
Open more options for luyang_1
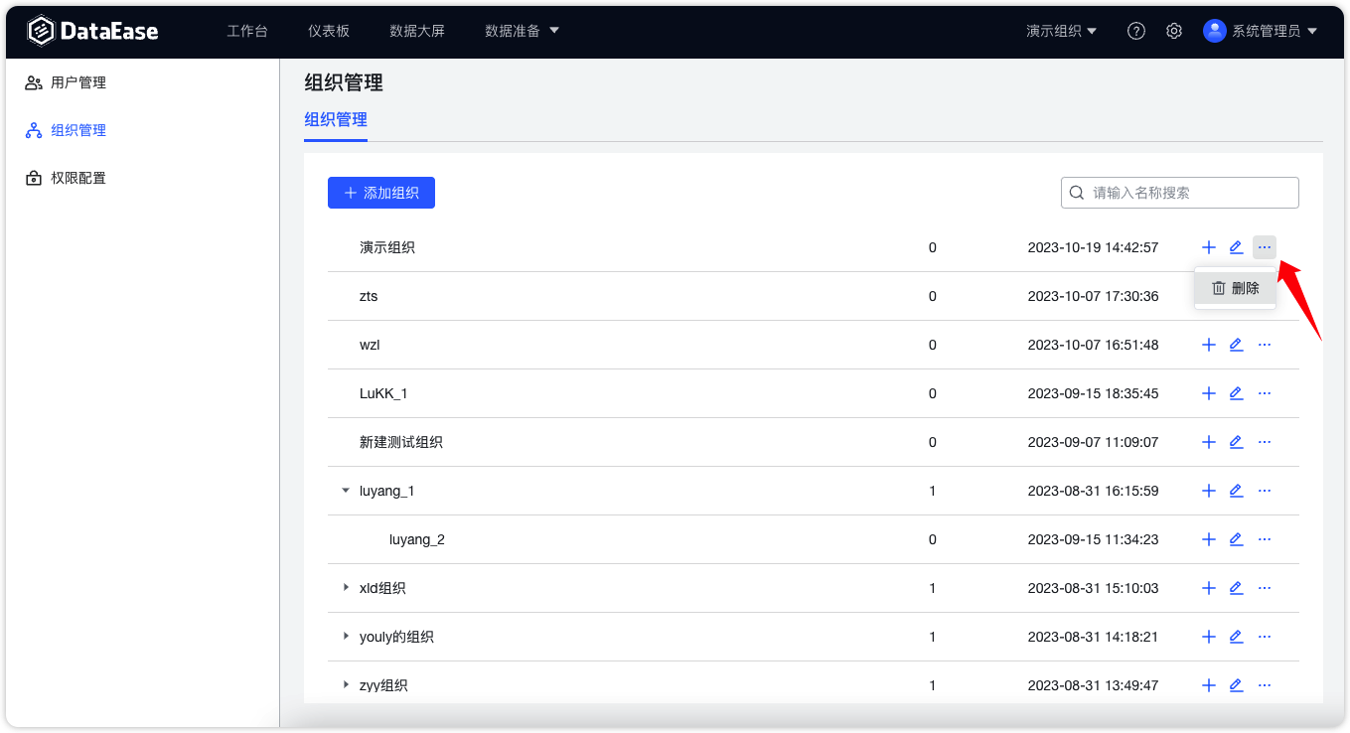coord(1265,491)
